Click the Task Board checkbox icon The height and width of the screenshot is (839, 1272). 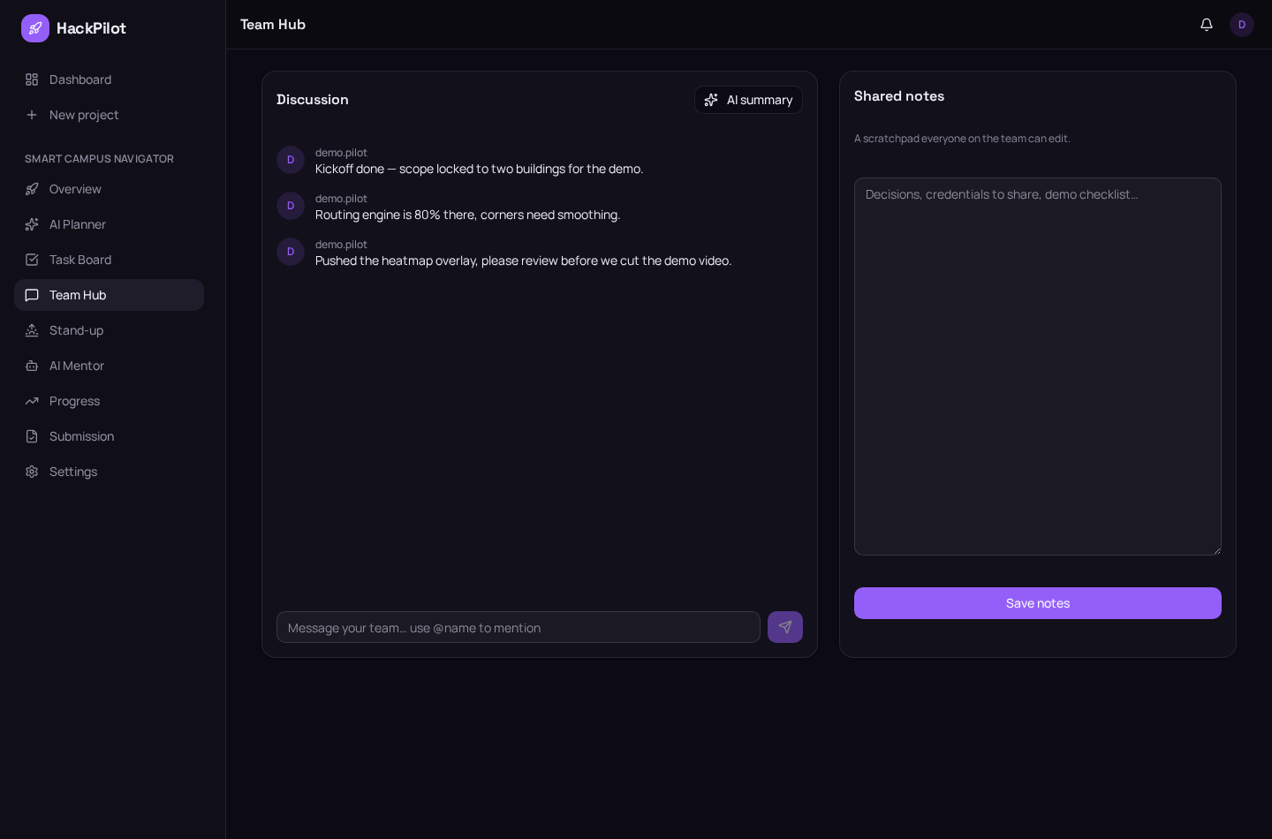pos(32,260)
